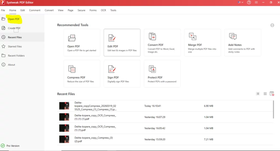Launch the Protect PDF tool card
Image resolution: width=280 pixels, height=151 pixels.
162,74
